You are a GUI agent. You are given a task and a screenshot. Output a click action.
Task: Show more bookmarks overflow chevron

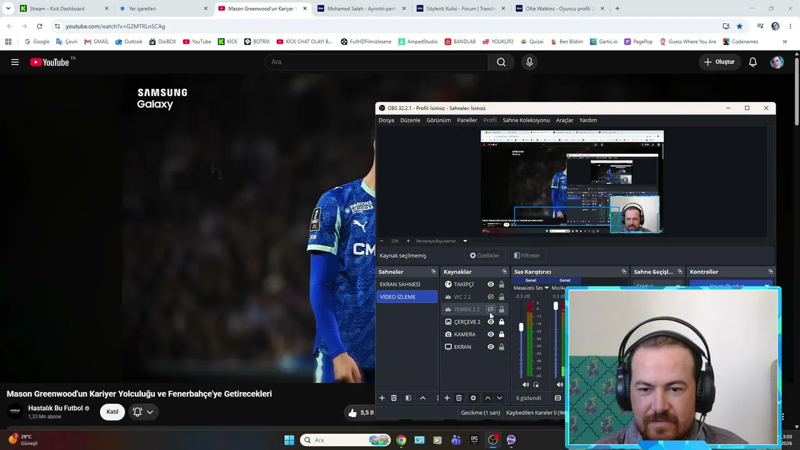(784, 42)
